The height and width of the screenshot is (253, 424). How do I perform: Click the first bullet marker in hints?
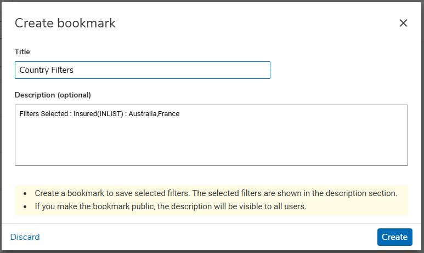[25, 193]
